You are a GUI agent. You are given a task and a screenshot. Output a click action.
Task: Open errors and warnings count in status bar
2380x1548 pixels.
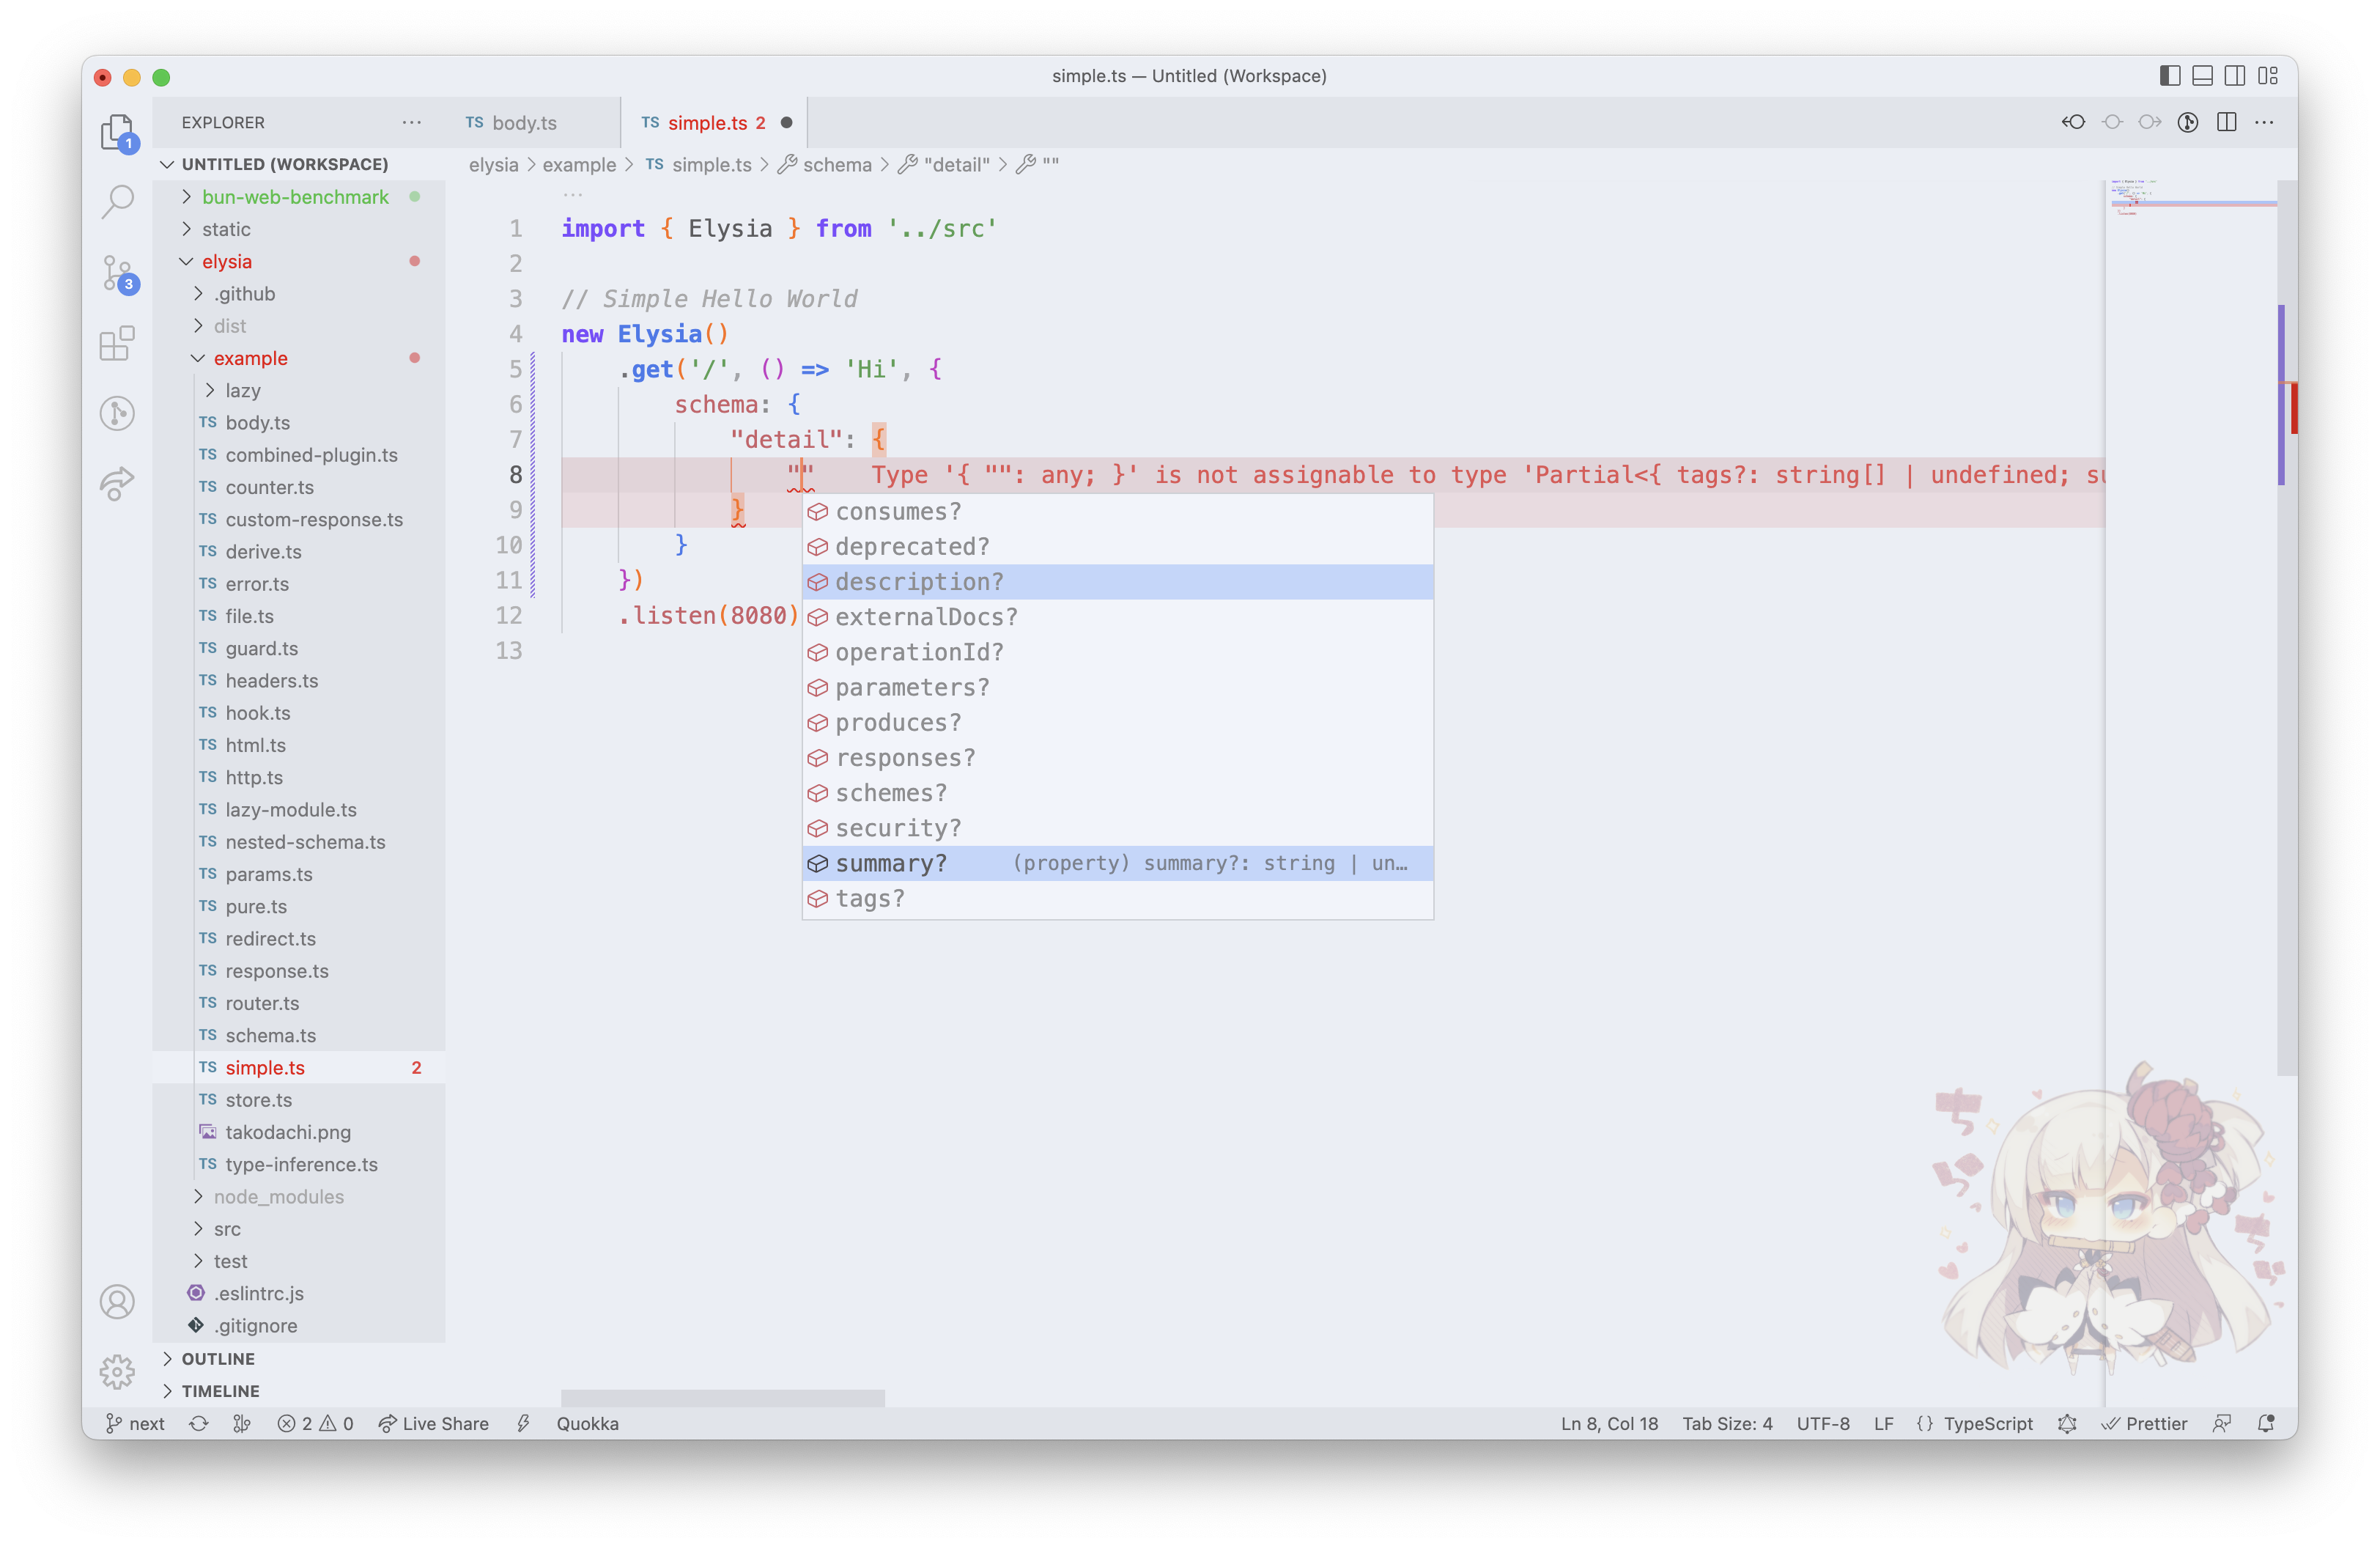[315, 1423]
